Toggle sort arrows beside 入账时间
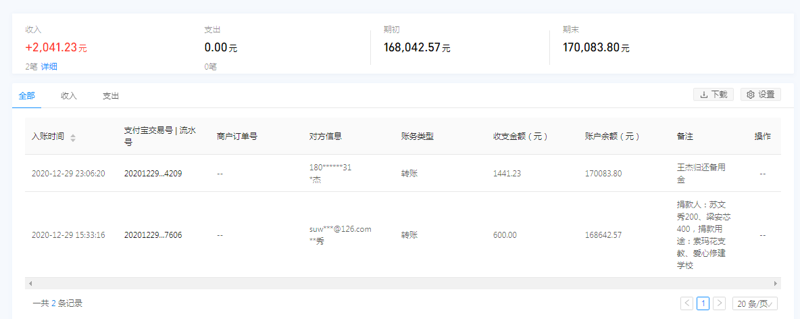The height and width of the screenshot is (319, 800). 73,137
